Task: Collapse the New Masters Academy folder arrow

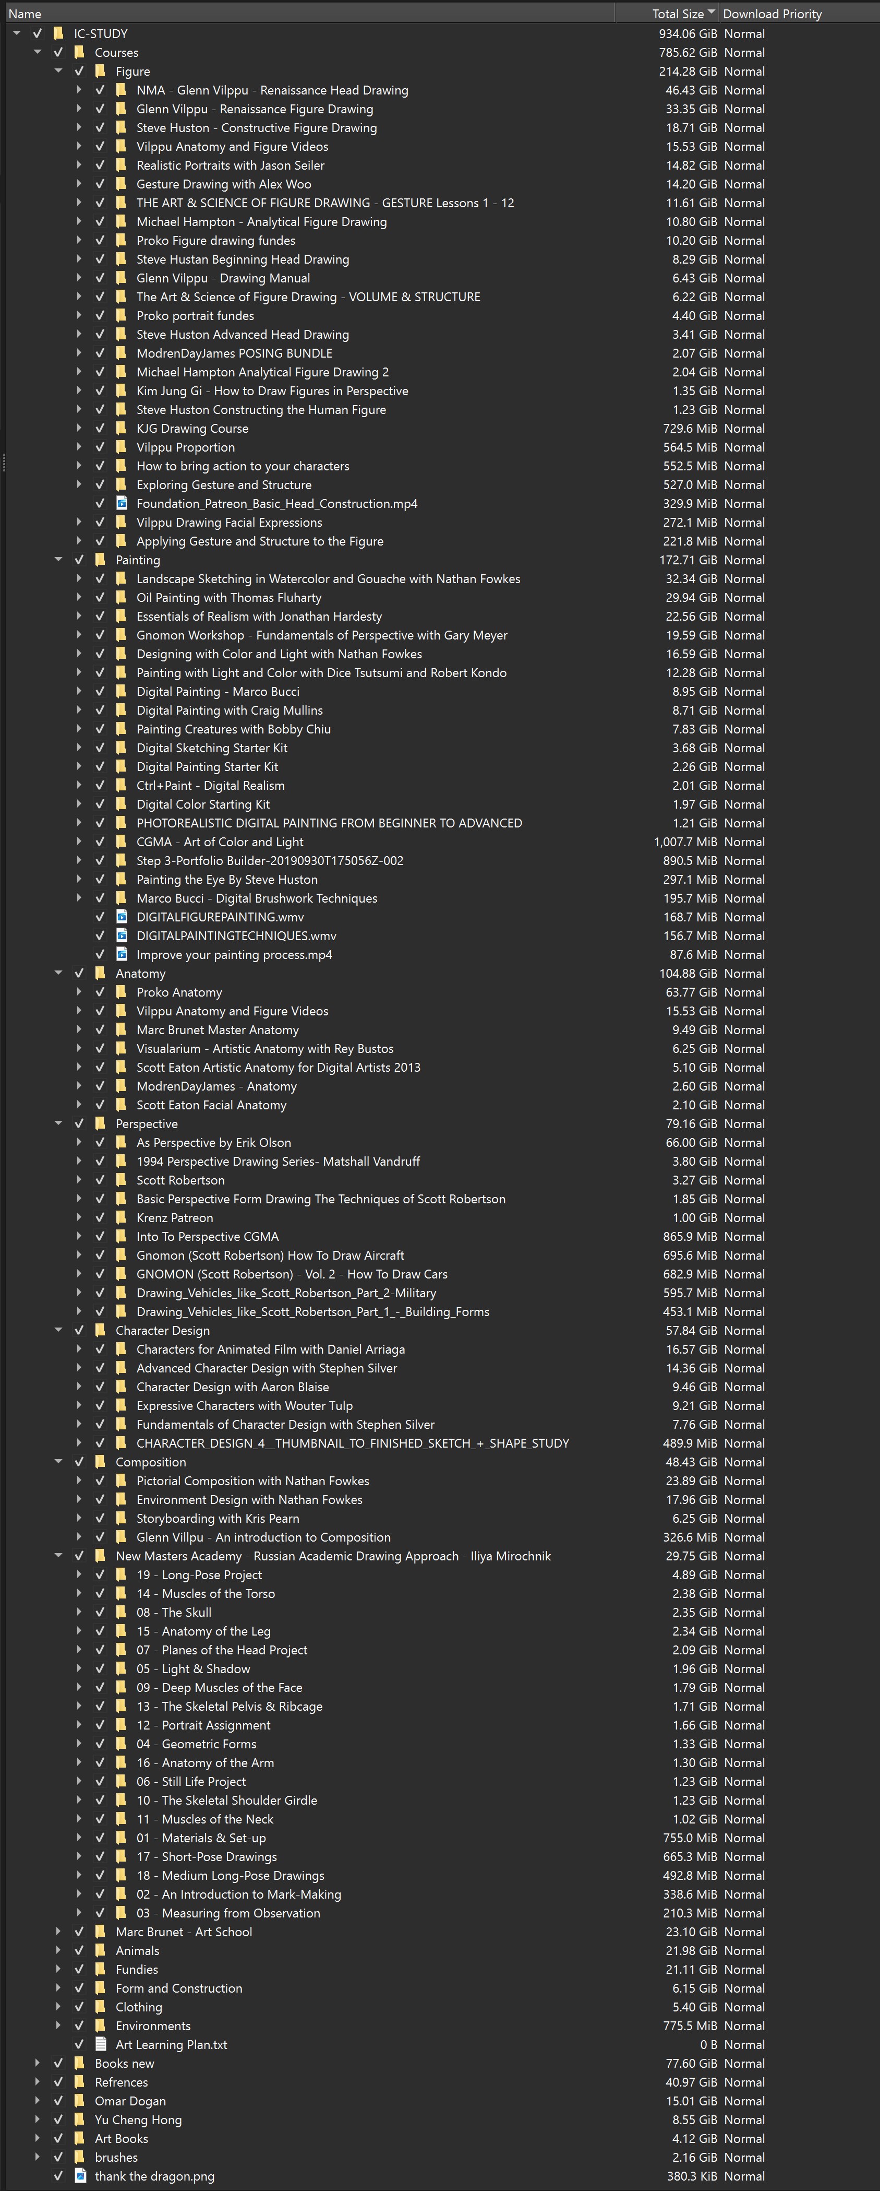Action: click(58, 1555)
